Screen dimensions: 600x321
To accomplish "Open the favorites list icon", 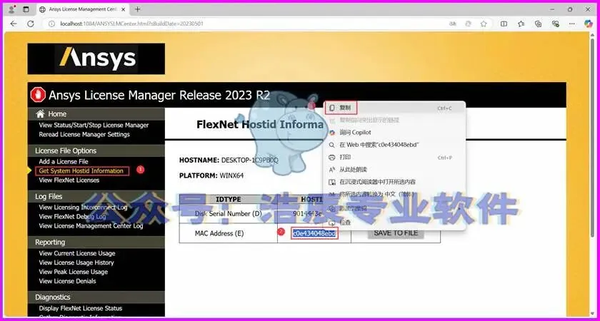I will 521,24.
